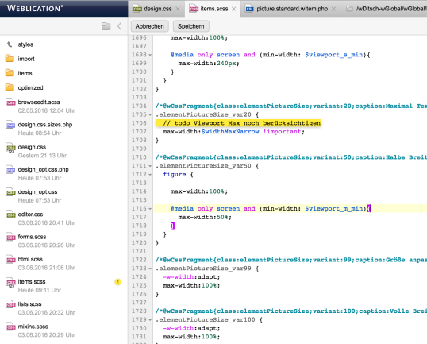
Task: Open the new folder icon in the sidebar header
Action: pyautogui.click(x=106, y=26)
